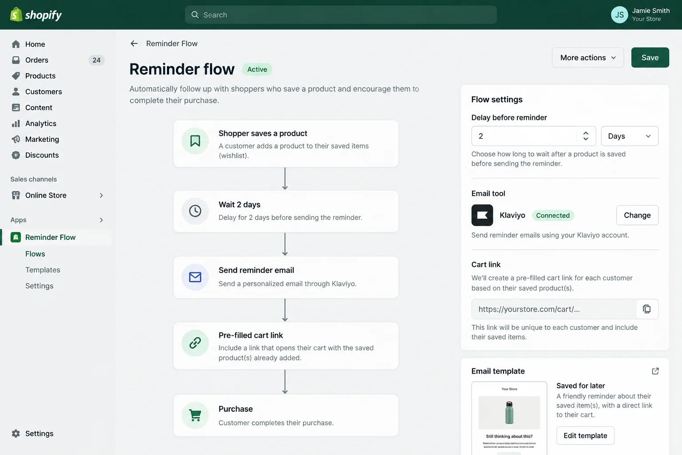Click the Analytics bar chart icon
The width and height of the screenshot is (682, 455).
pyautogui.click(x=16, y=124)
